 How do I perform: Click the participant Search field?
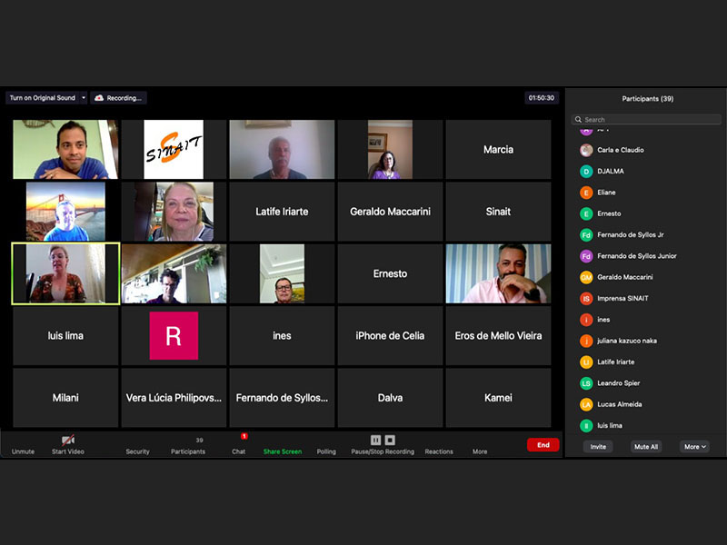point(646,119)
